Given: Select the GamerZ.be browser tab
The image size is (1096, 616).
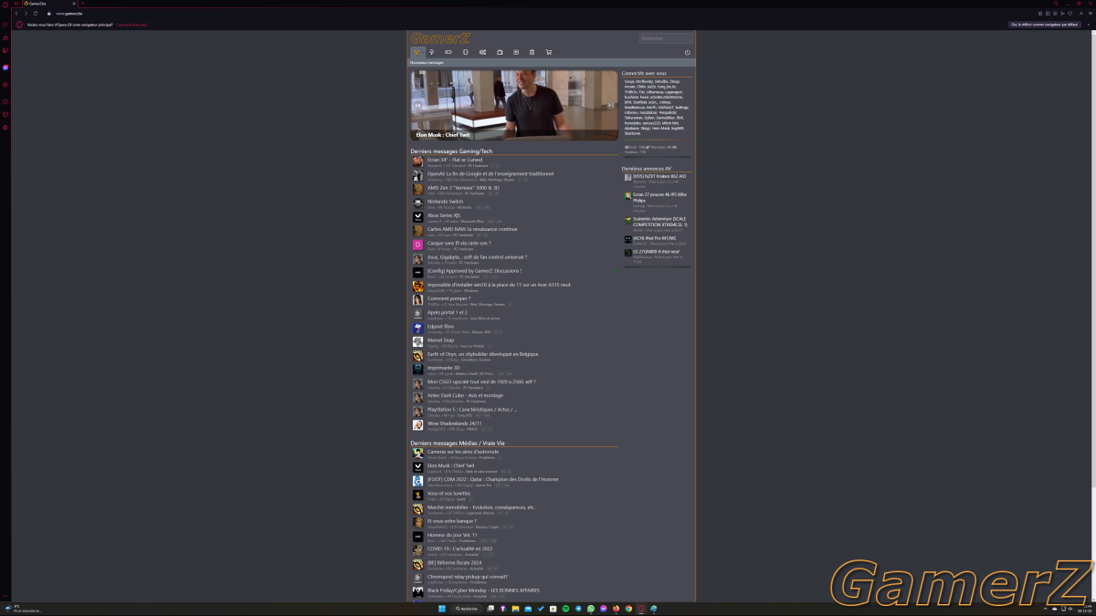Looking at the screenshot, I should pyautogui.click(x=49, y=4).
